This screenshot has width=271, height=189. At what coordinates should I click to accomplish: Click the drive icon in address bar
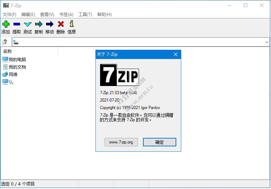point(16,42)
